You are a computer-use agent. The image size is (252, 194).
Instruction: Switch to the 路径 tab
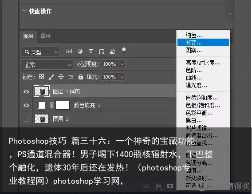[46, 36]
